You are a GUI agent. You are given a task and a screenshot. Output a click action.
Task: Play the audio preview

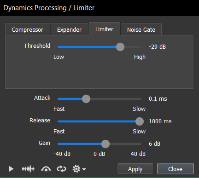point(11,169)
